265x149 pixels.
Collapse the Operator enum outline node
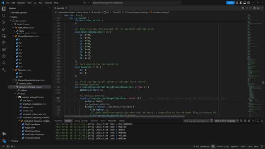(13, 70)
